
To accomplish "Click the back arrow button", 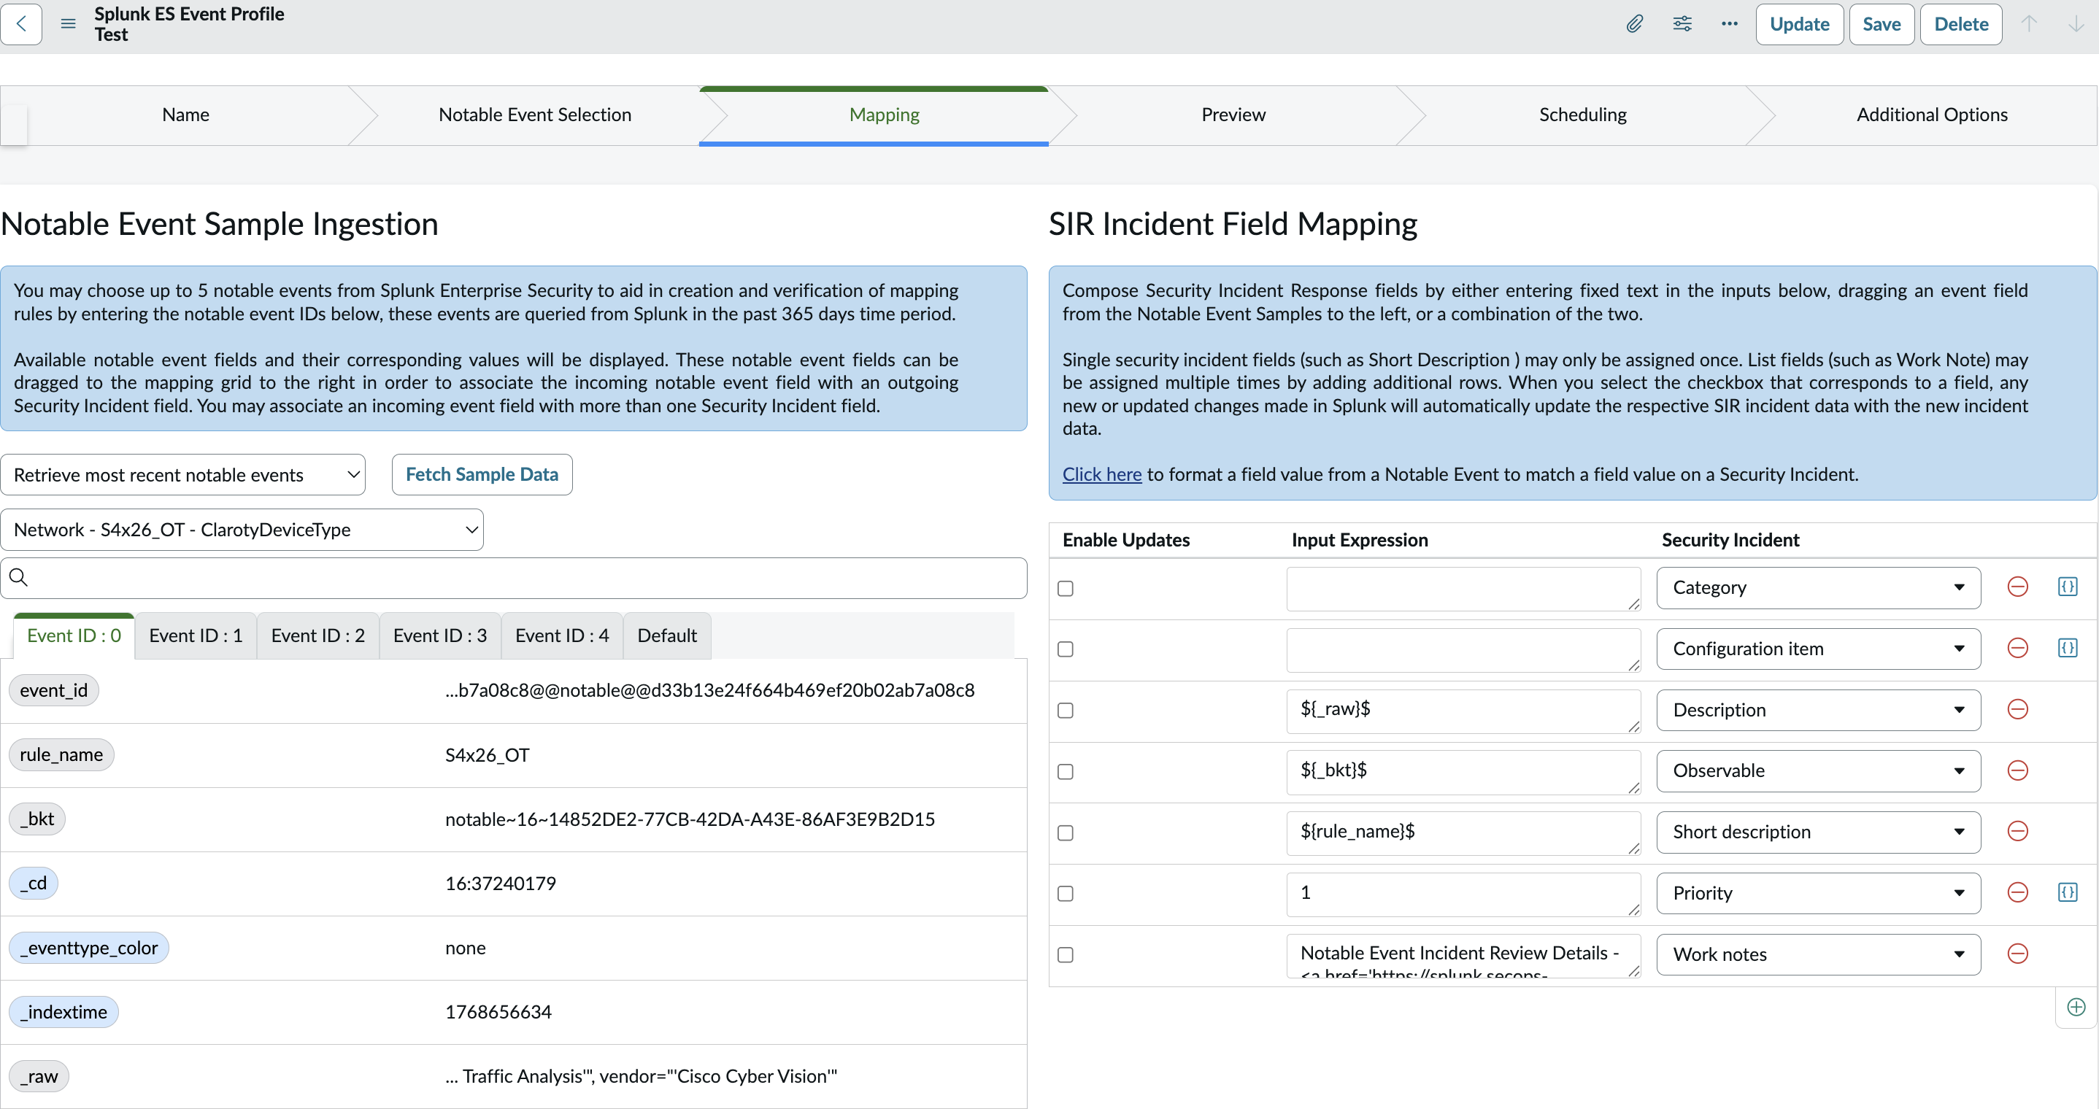I will click(x=21, y=23).
